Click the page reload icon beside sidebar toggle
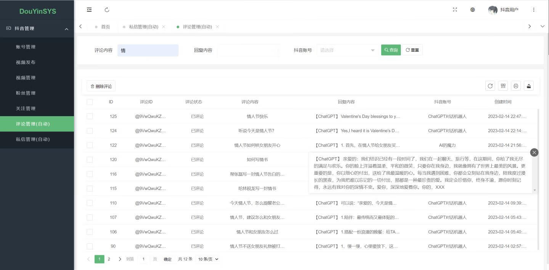 [x=107, y=10]
